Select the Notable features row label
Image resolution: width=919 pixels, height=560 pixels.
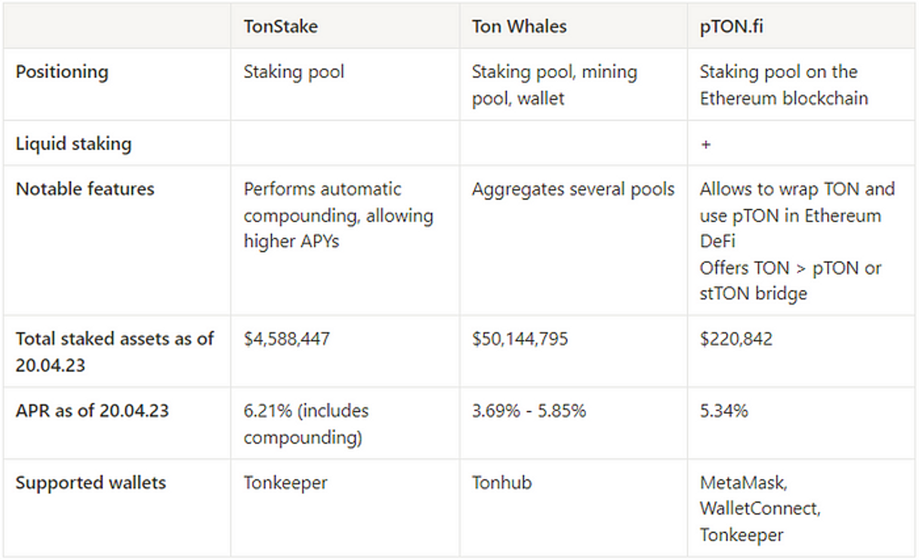[x=85, y=189]
